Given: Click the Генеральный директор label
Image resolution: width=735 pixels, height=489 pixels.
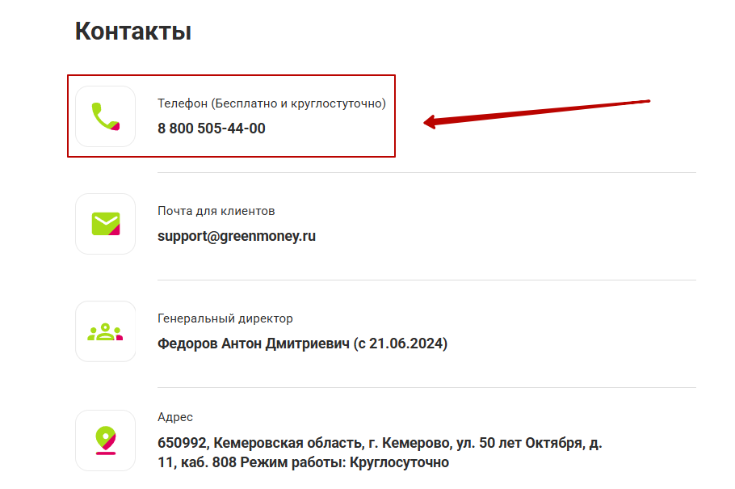Looking at the screenshot, I should (225, 318).
